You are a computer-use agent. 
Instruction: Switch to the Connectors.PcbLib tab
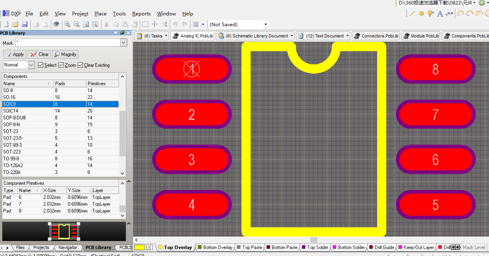point(376,36)
